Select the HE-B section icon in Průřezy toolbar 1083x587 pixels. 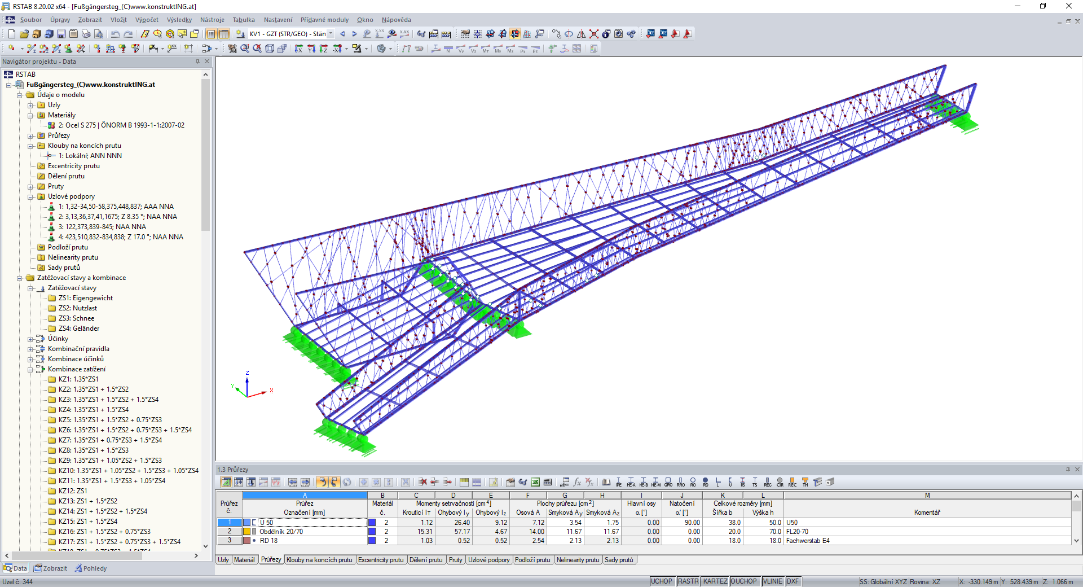click(x=642, y=483)
